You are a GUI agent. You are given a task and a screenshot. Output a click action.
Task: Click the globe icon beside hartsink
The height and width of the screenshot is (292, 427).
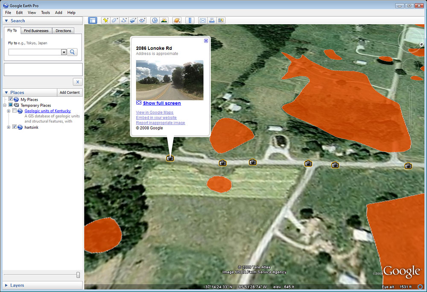pyautogui.click(x=20, y=127)
